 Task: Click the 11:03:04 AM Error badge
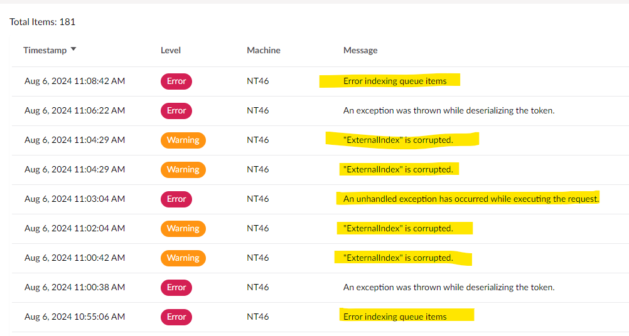[x=176, y=199]
